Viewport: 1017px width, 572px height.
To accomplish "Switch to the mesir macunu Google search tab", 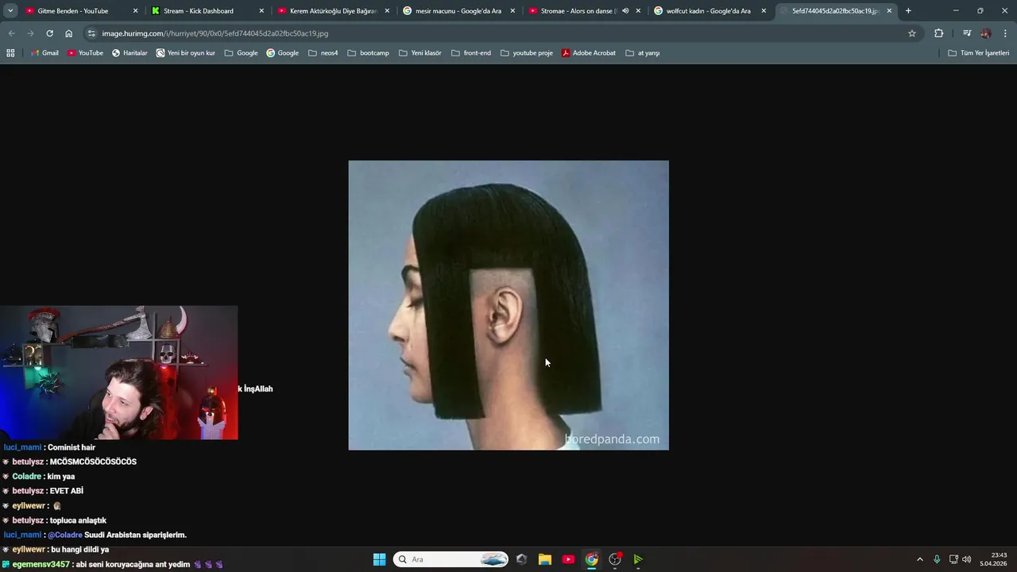I will point(458,11).
